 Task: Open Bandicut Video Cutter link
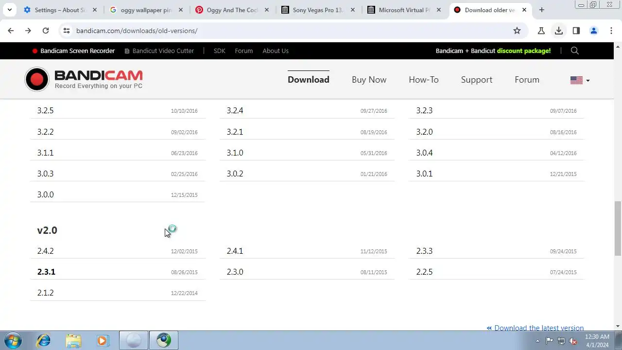159,51
